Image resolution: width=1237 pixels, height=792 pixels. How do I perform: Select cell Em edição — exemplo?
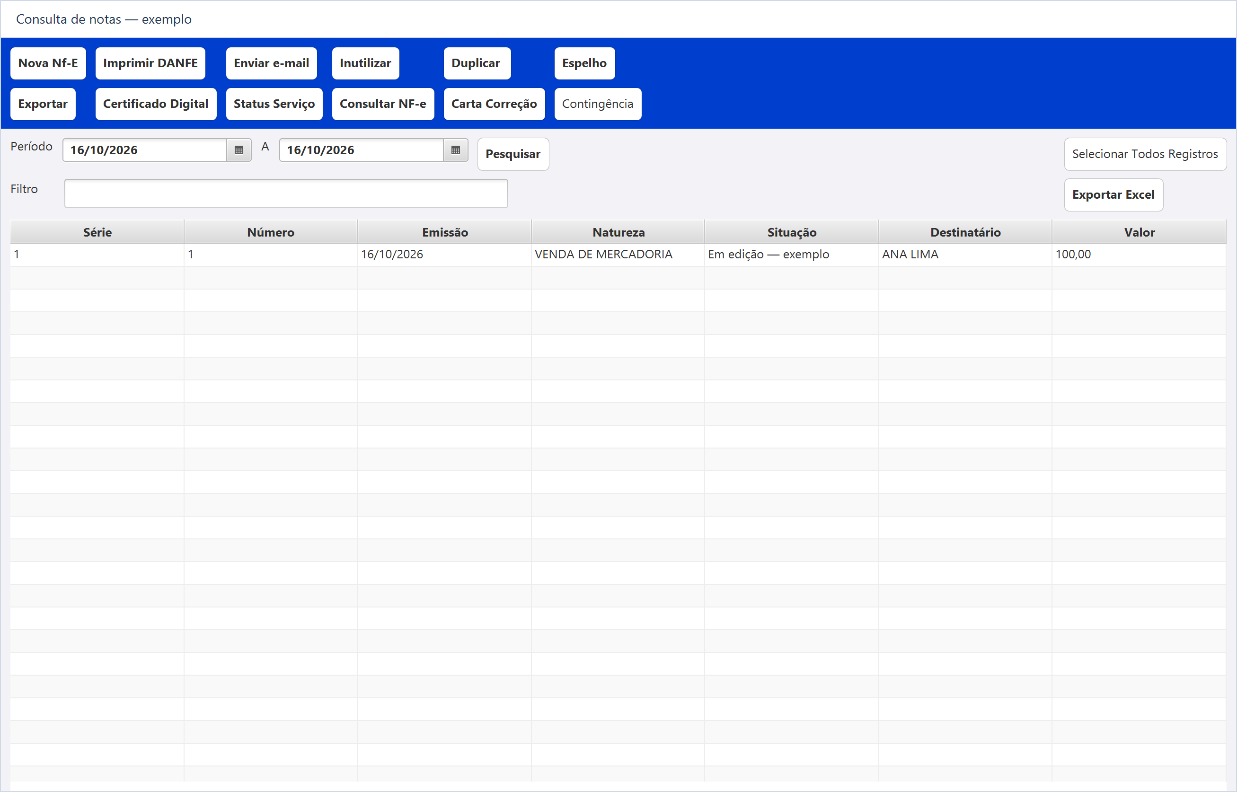pyautogui.click(x=792, y=255)
